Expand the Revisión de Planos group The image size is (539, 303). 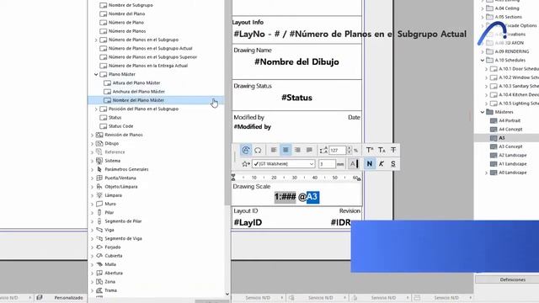coord(92,135)
